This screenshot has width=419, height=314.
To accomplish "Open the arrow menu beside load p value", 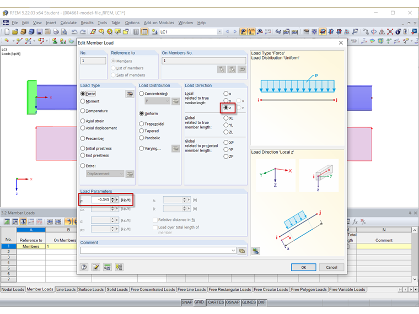I will tap(117, 200).
